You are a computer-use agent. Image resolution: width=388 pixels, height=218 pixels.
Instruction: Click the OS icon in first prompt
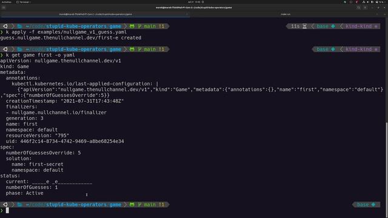(5, 26)
